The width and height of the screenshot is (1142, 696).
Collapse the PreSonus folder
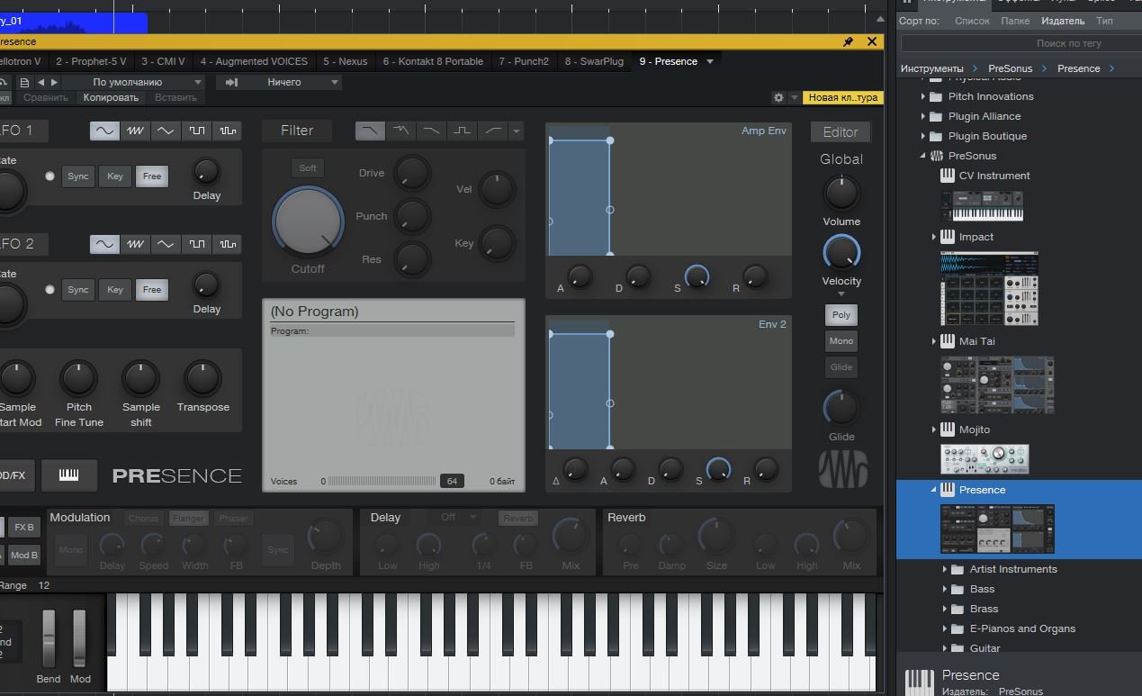tap(922, 156)
